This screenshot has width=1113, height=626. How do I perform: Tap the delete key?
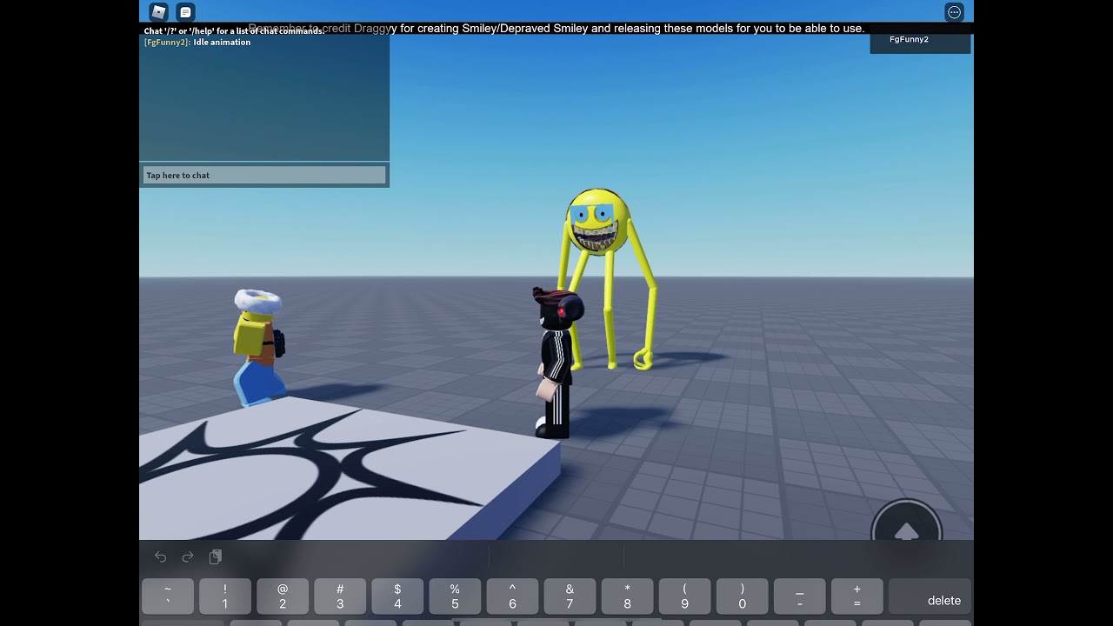pyautogui.click(x=930, y=596)
